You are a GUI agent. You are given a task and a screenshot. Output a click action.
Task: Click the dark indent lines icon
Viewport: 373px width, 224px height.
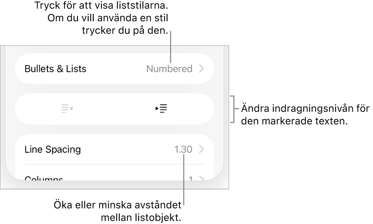161,109
